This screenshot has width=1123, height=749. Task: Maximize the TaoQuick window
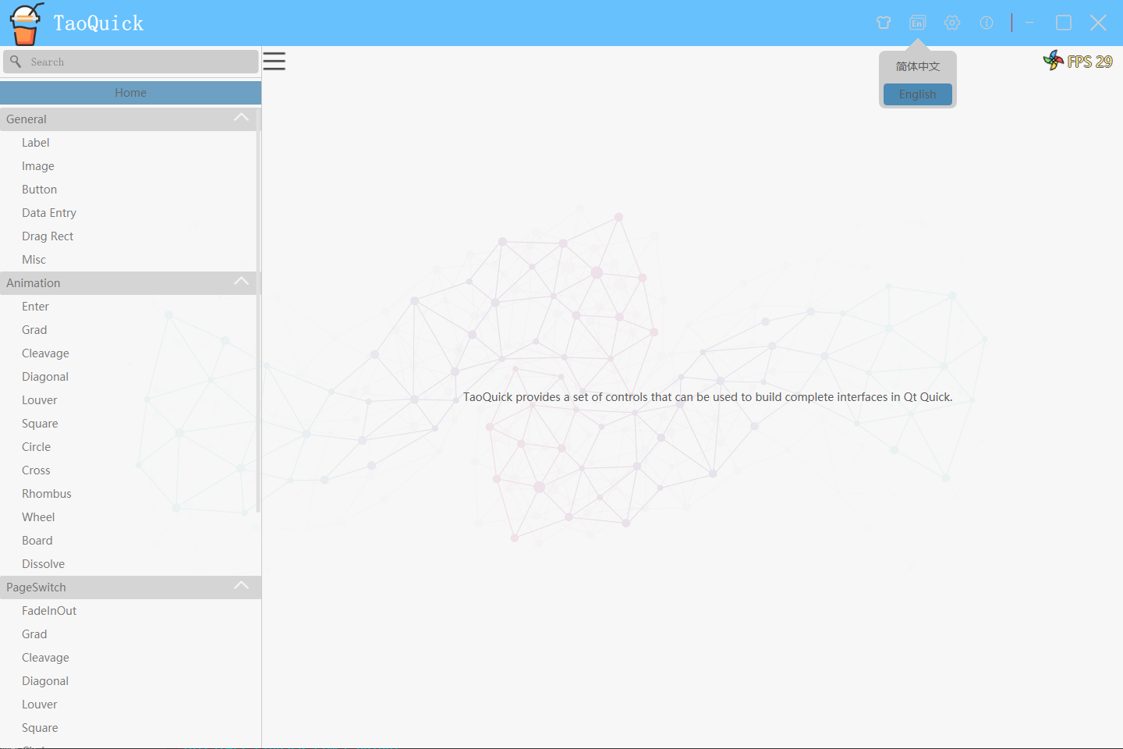coord(1064,23)
